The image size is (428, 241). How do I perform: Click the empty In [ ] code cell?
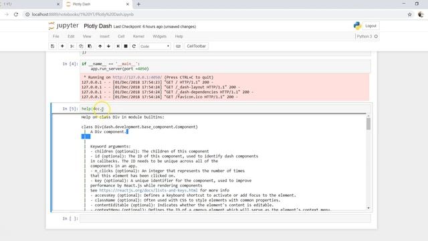(x=225, y=219)
